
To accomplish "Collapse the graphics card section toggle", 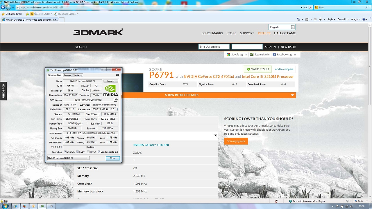I will [x=215, y=136].
